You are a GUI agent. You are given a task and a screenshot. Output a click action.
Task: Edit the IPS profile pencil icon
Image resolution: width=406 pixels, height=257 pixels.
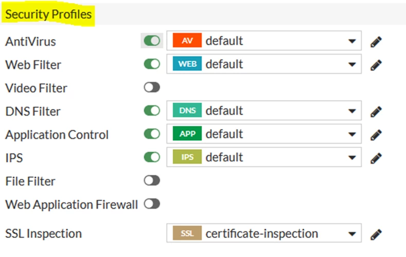pos(376,158)
